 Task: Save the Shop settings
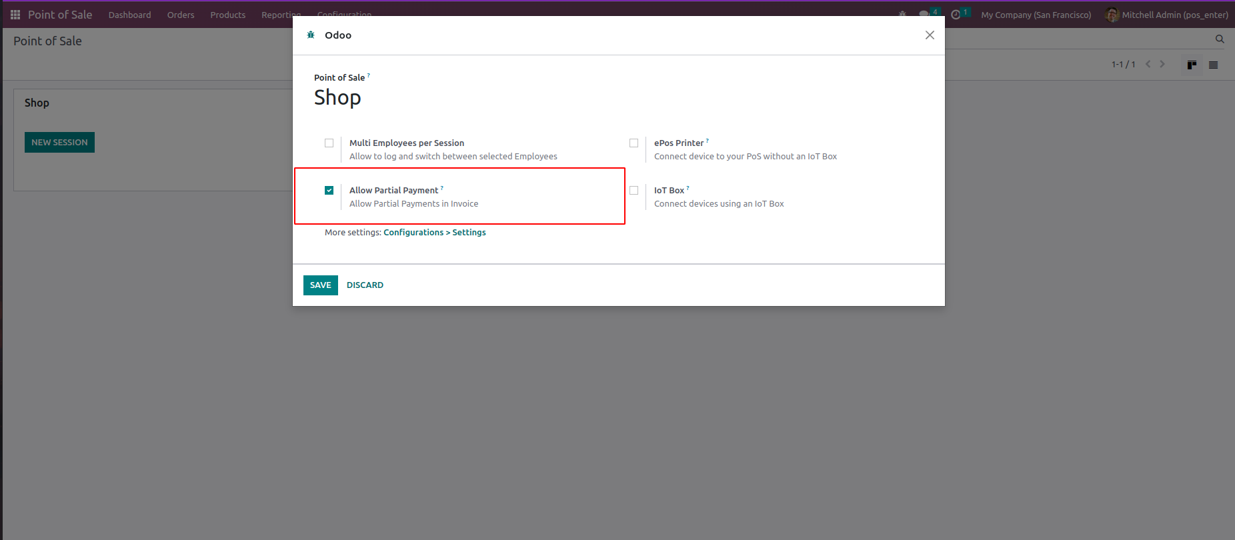(321, 285)
